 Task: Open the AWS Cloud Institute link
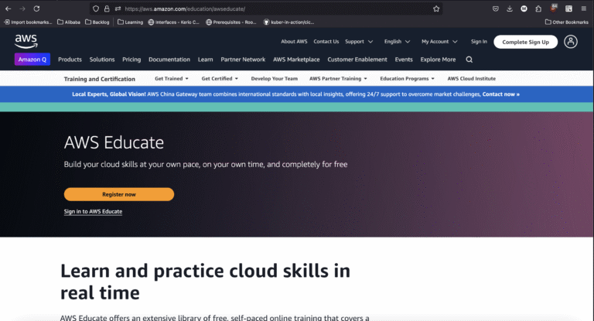[471, 78]
